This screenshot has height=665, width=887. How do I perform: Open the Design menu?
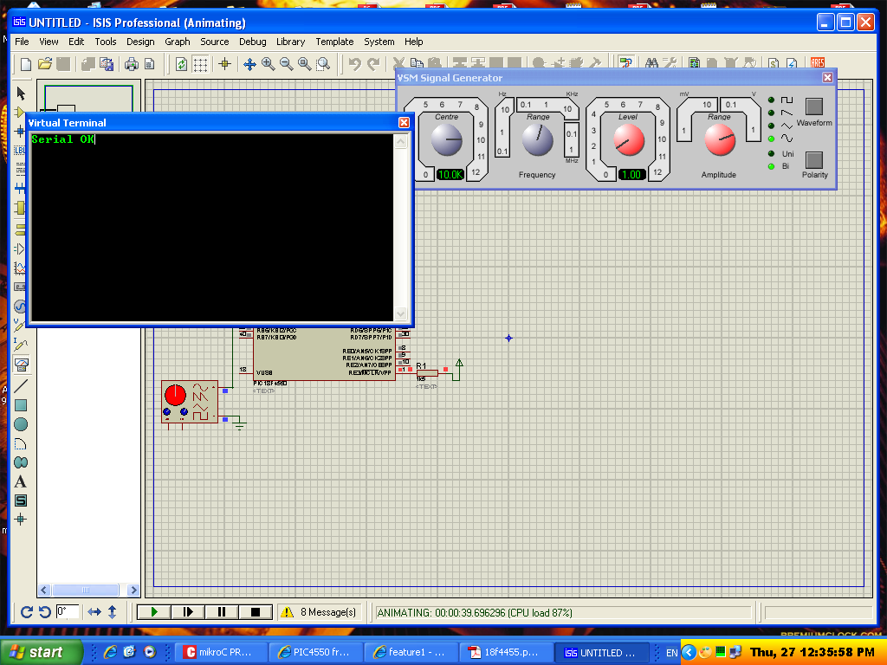coord(140,42)
